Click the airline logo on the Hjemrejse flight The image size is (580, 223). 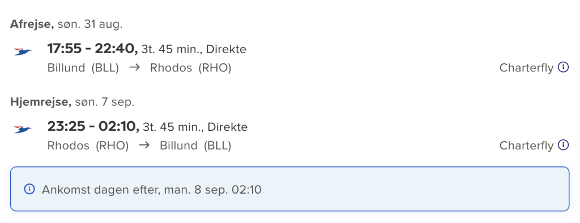(23, 130)
